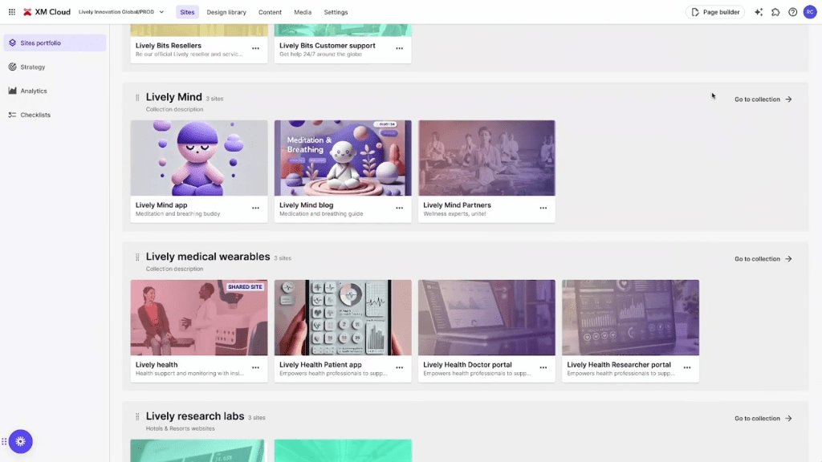The width and height of the screenshot is (822, 462).
Task: Open the help question mark icon
Action: click(x=792, y=12)
